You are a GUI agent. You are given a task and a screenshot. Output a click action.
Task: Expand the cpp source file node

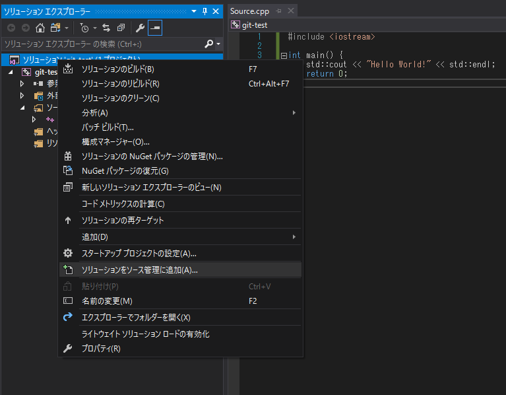[x=34, y=120]
